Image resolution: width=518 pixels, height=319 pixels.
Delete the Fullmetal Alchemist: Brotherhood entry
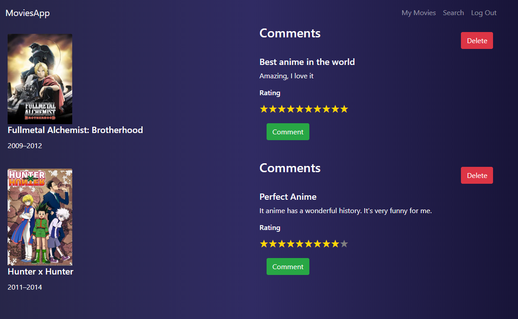(477, 40)
